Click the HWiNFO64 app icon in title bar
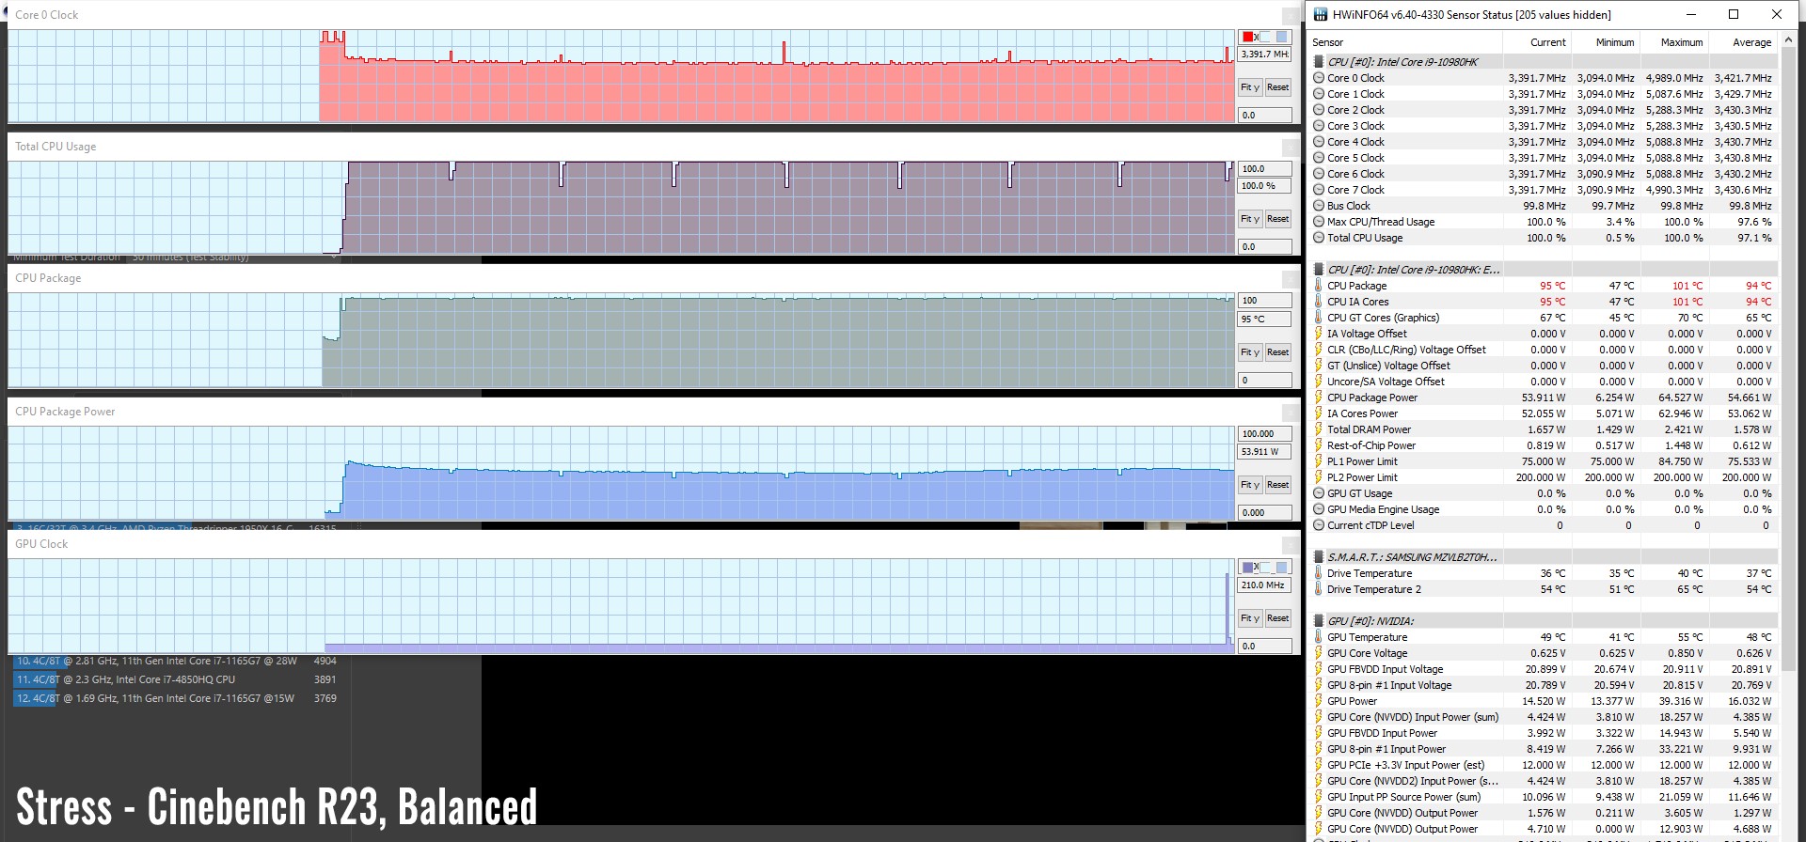 [1321, 14]
